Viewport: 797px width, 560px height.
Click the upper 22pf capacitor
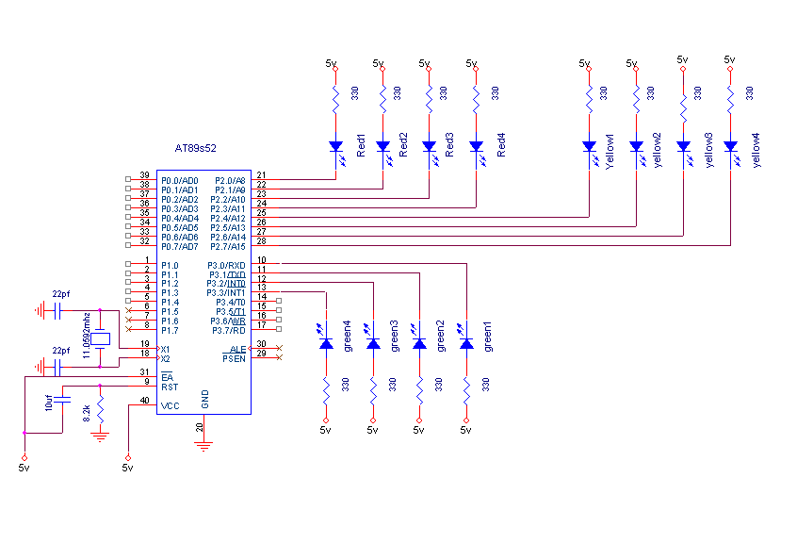tap(57, 310)
